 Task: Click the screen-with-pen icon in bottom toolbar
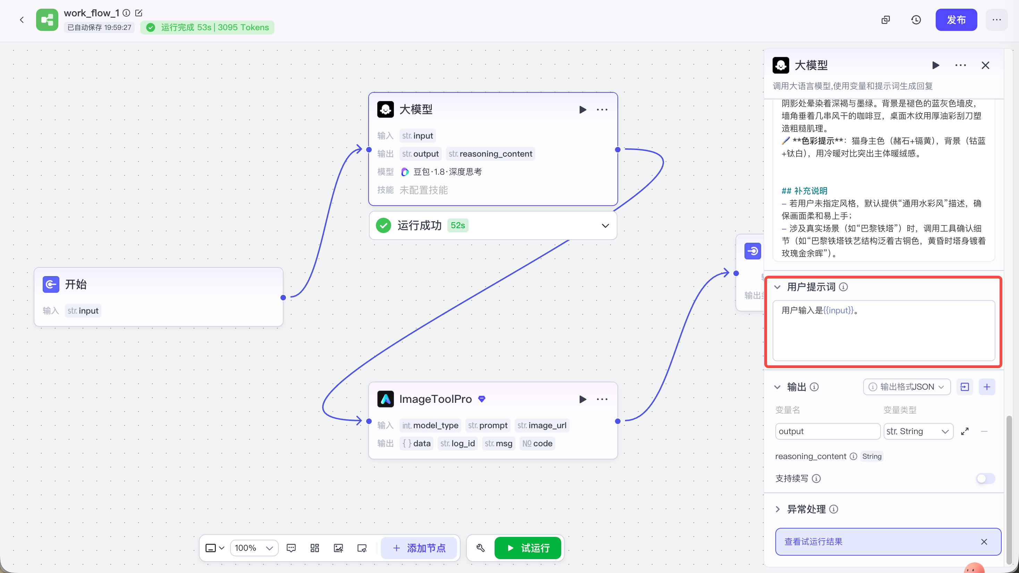coord(362,548)
